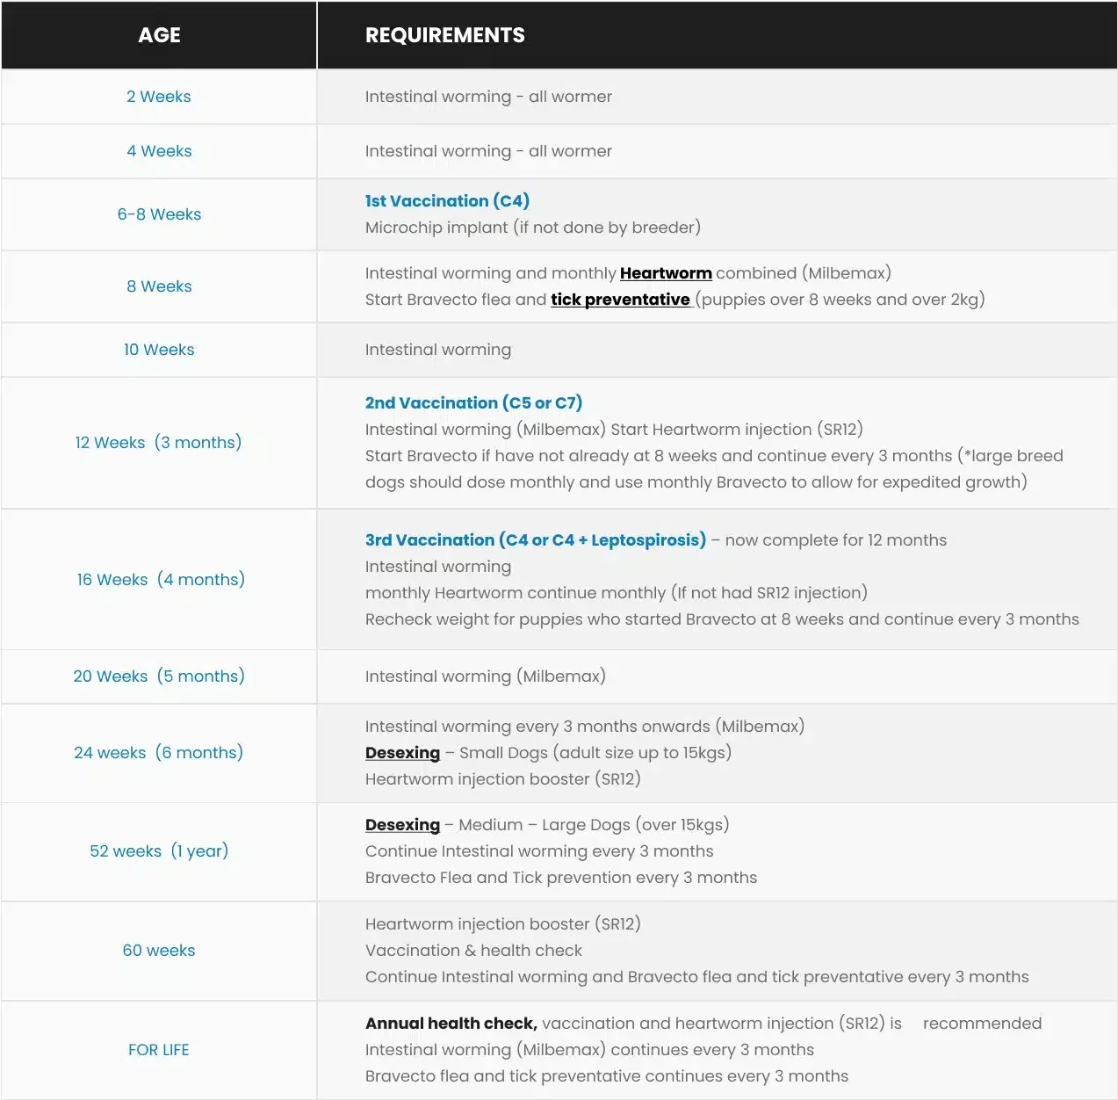
Task: Click the REQUIREMENTS column header
Action: tap(444, 35)
